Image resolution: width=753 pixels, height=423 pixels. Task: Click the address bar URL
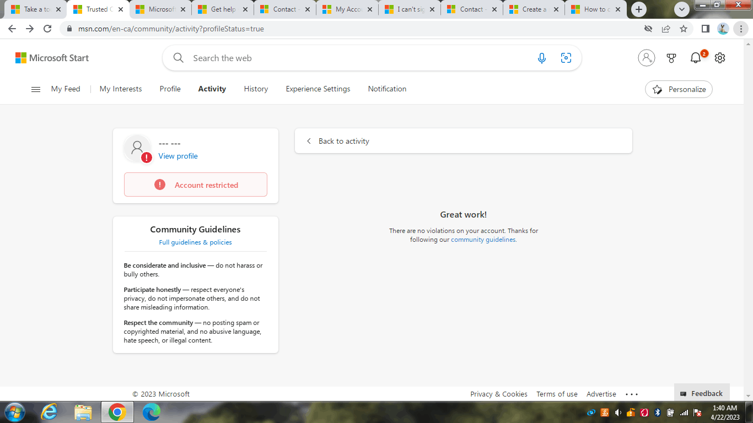(x=171, y=29)
